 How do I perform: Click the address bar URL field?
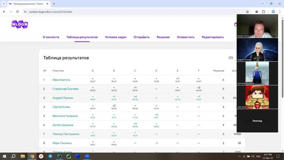134,12
